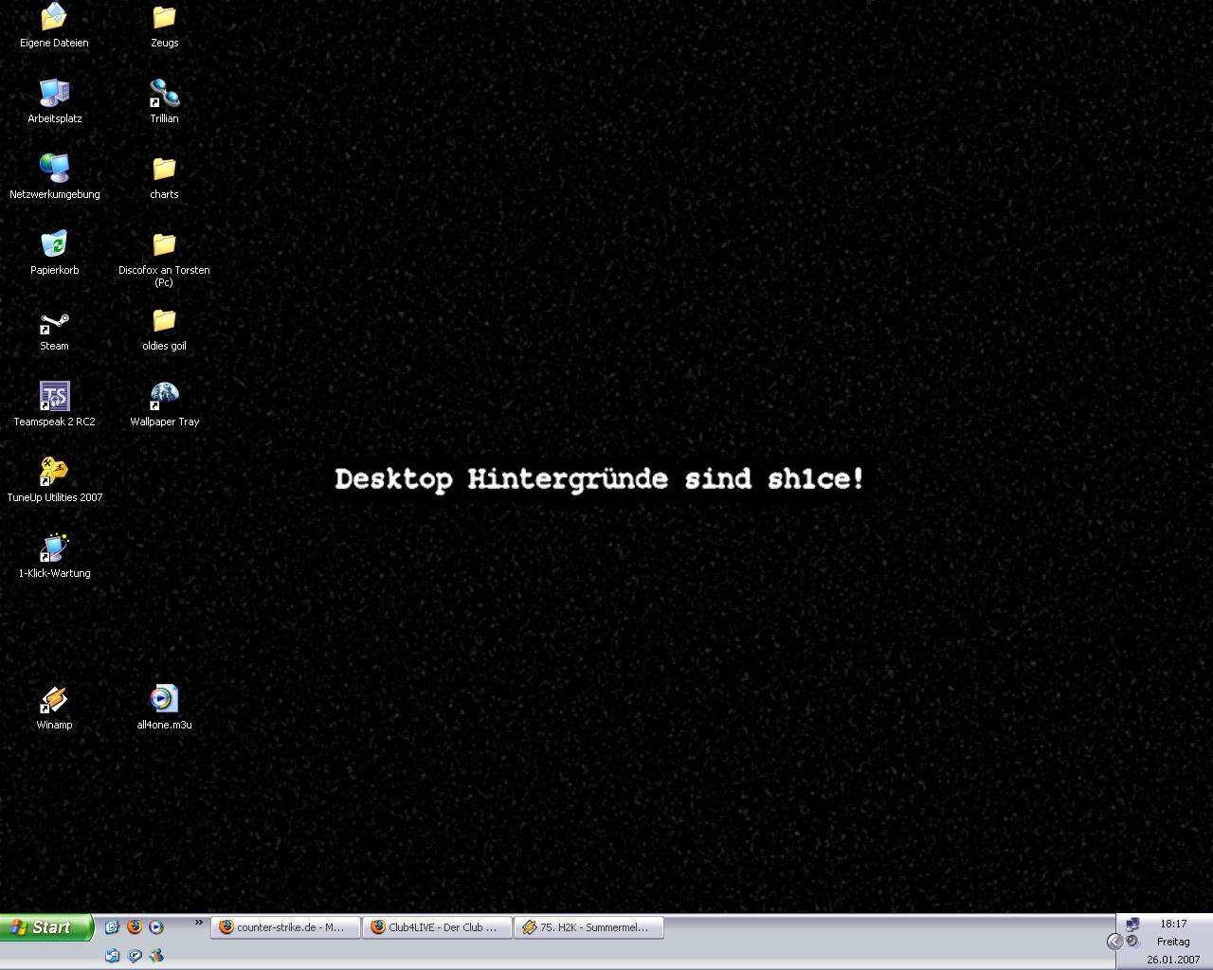Select the 'charts' folder
The image size is (1213, 970).
pos(164,171)
